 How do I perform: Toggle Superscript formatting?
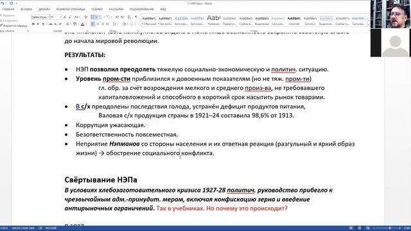(60, 24)
